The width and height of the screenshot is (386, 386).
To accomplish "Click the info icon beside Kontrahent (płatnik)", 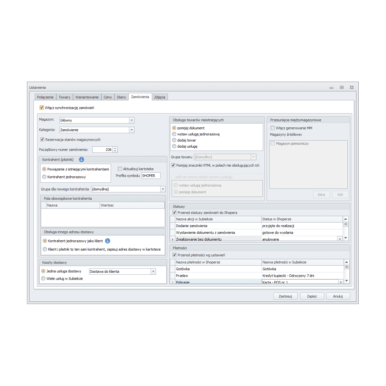I will (81, 160).
